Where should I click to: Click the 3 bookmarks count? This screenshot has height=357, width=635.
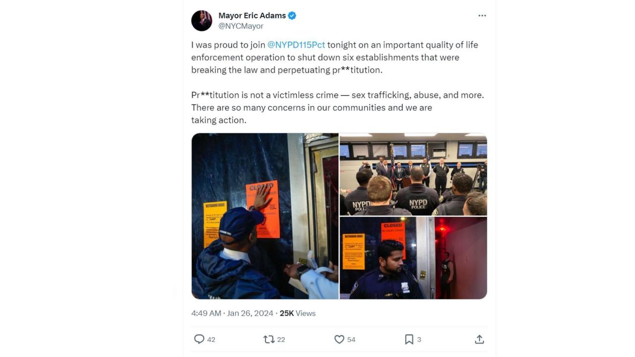(419, 339)
